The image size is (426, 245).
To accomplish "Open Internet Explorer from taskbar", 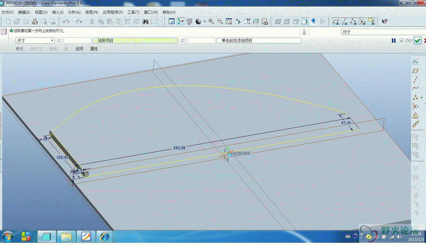I will click(x=105, y=236).
